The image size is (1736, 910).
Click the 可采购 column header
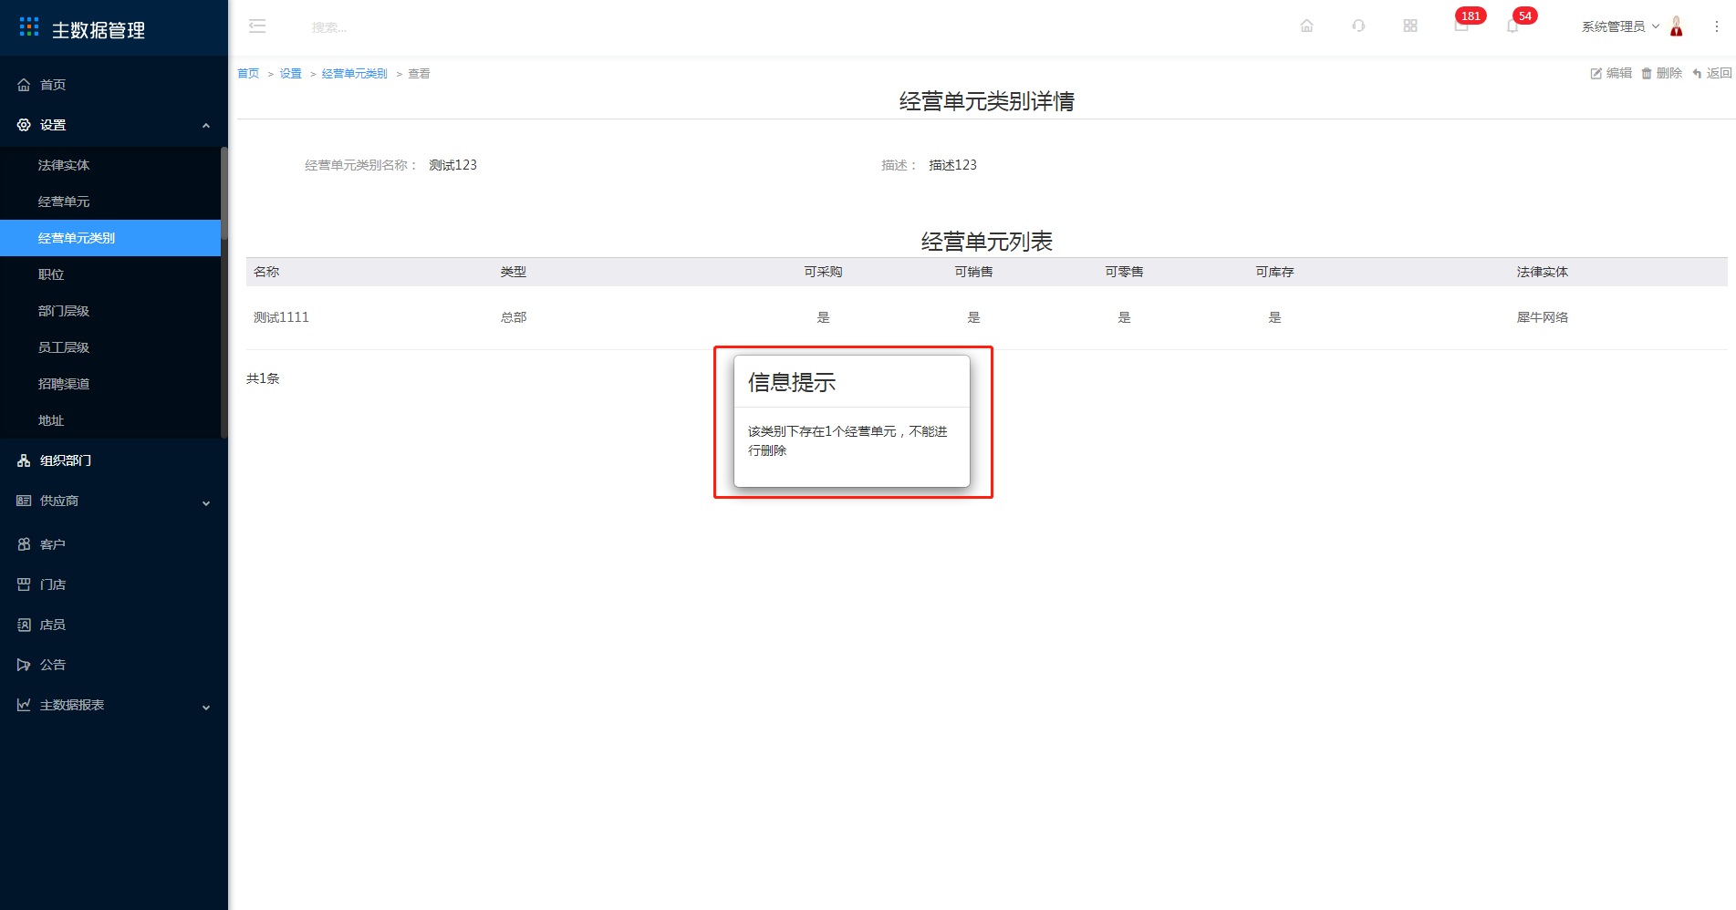(x=823, y=272)
